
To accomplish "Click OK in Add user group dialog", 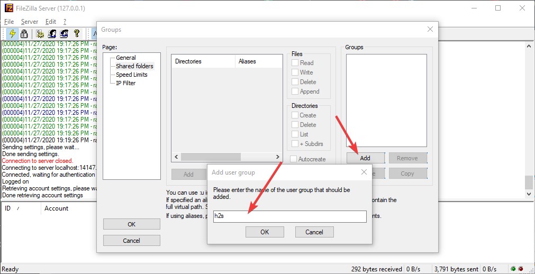I will pos(265,232).
